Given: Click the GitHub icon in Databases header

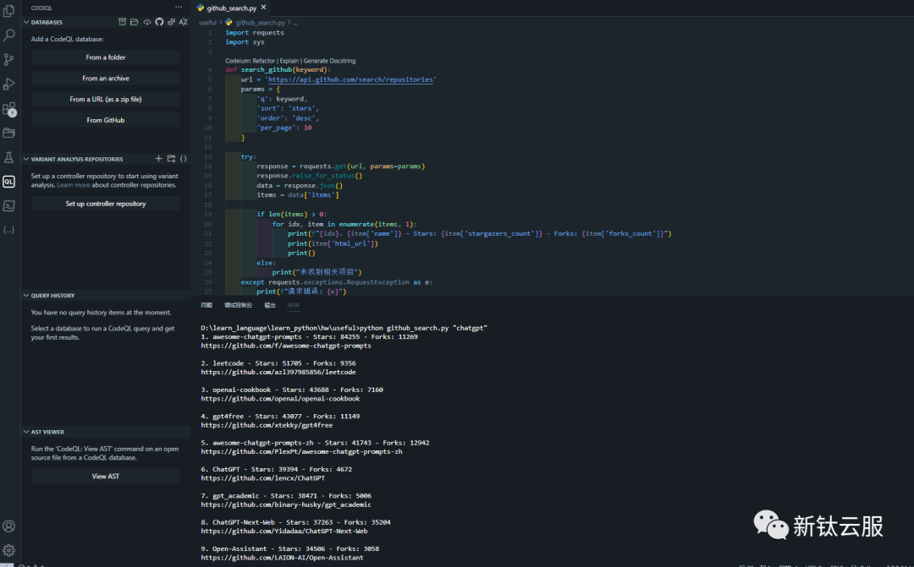Looking at the screenshot, I should coord(159,22).
